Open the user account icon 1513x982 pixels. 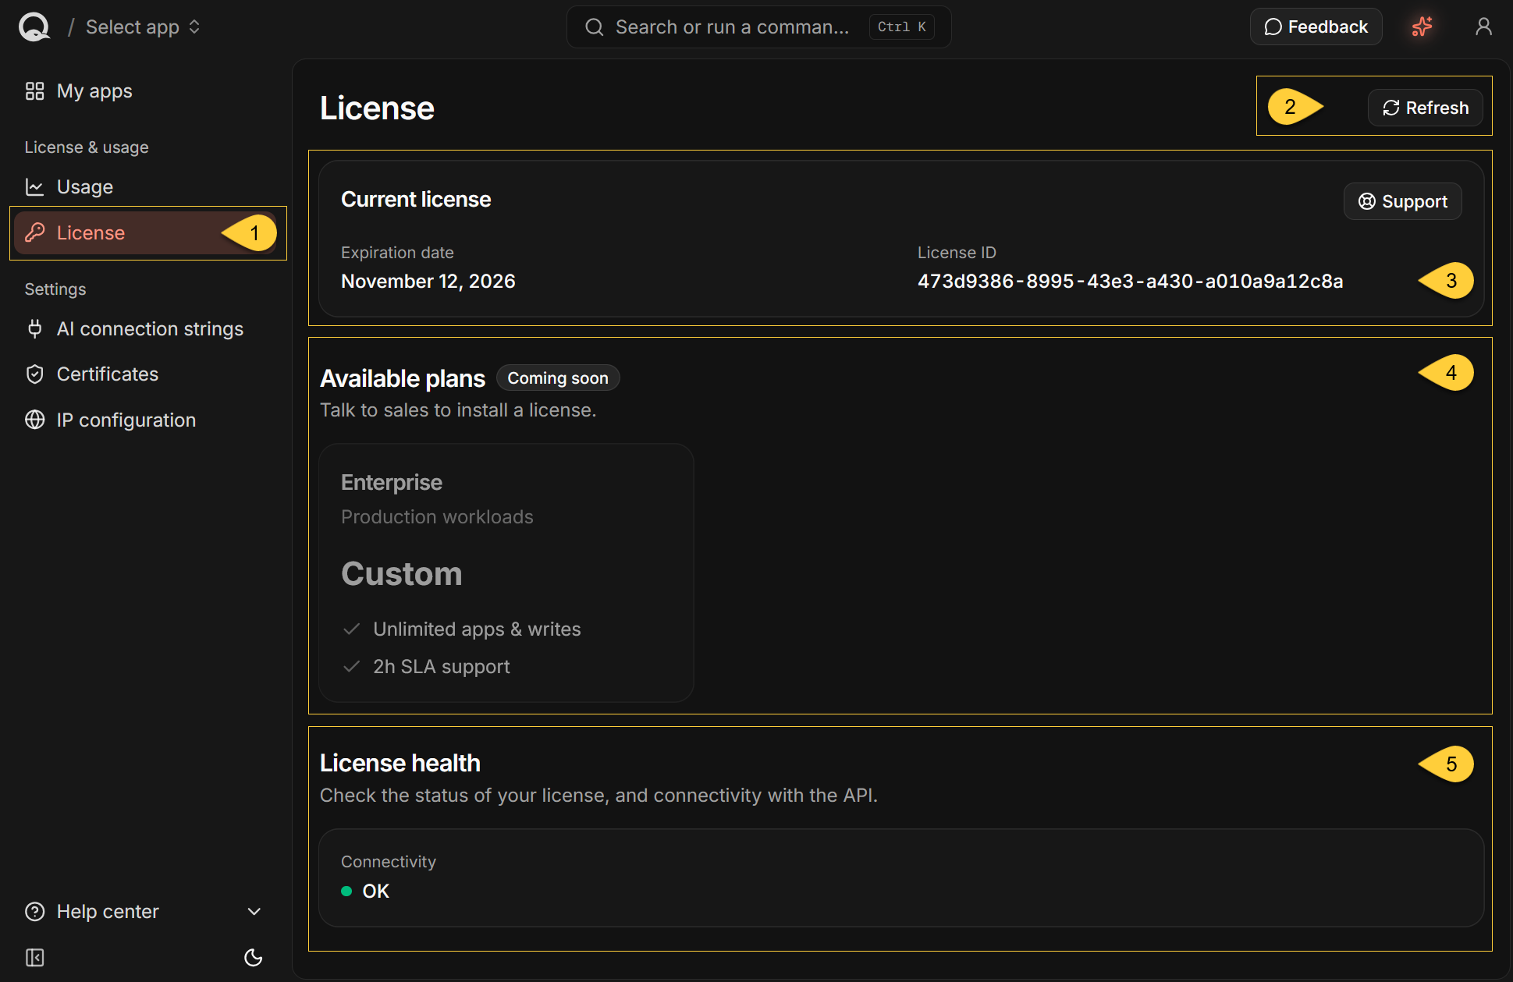(1483, 27)
